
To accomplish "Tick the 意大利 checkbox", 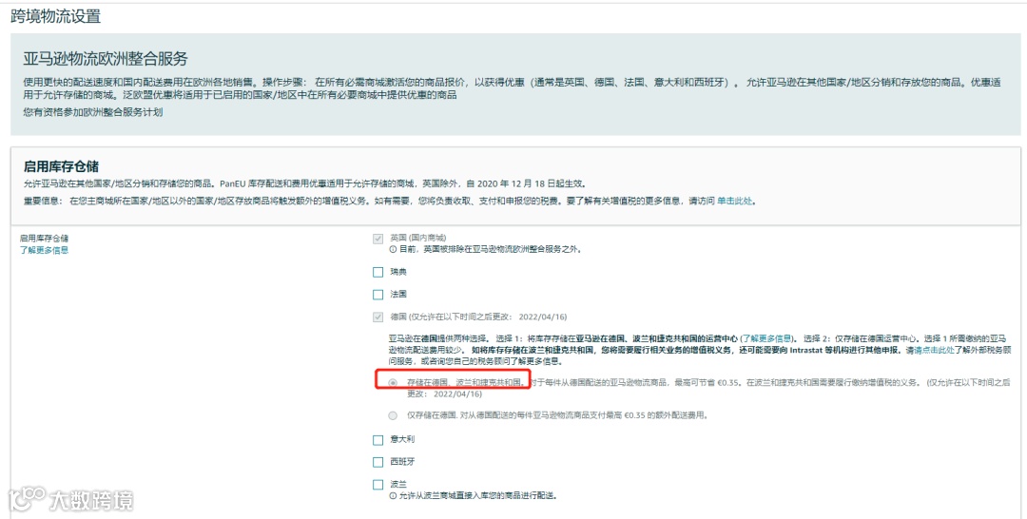I will pyautogui.click(x=378, y=440).
